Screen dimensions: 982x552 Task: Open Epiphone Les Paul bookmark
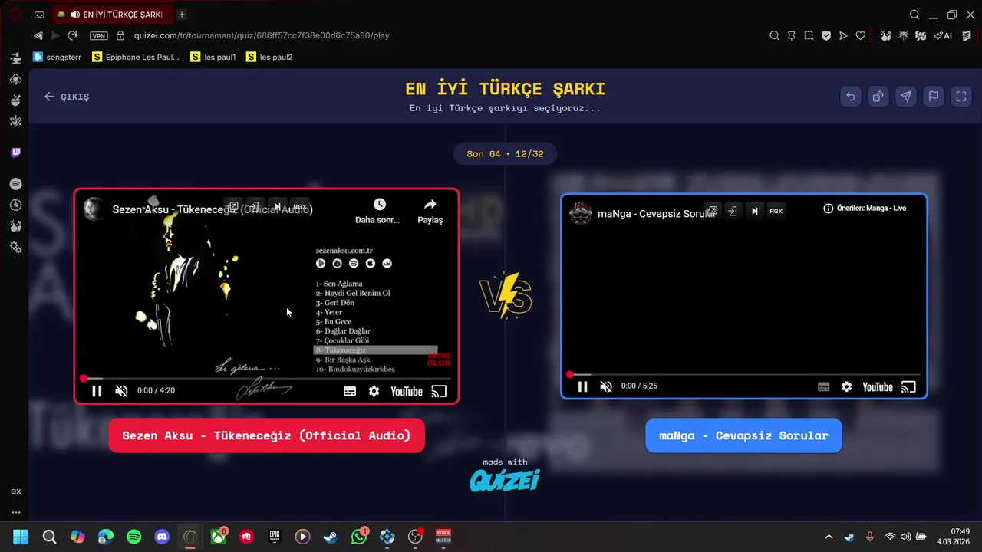pos(136,57)
